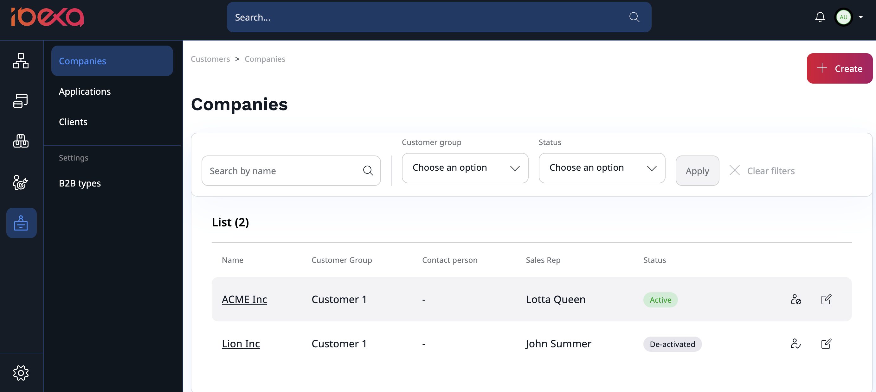Click the notification bell icon
Screen dimensions: 876x392
820,17
